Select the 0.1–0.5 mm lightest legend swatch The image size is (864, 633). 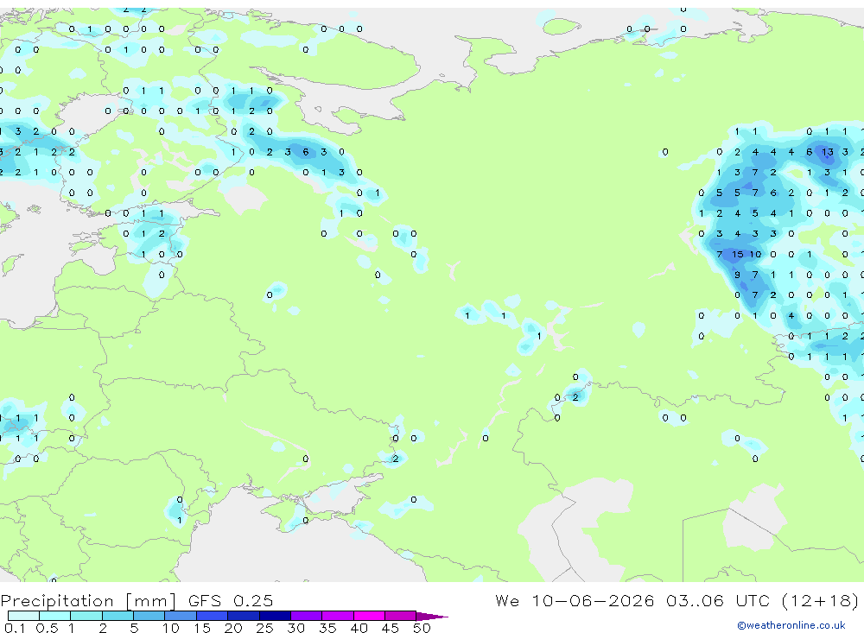(23, 616)
